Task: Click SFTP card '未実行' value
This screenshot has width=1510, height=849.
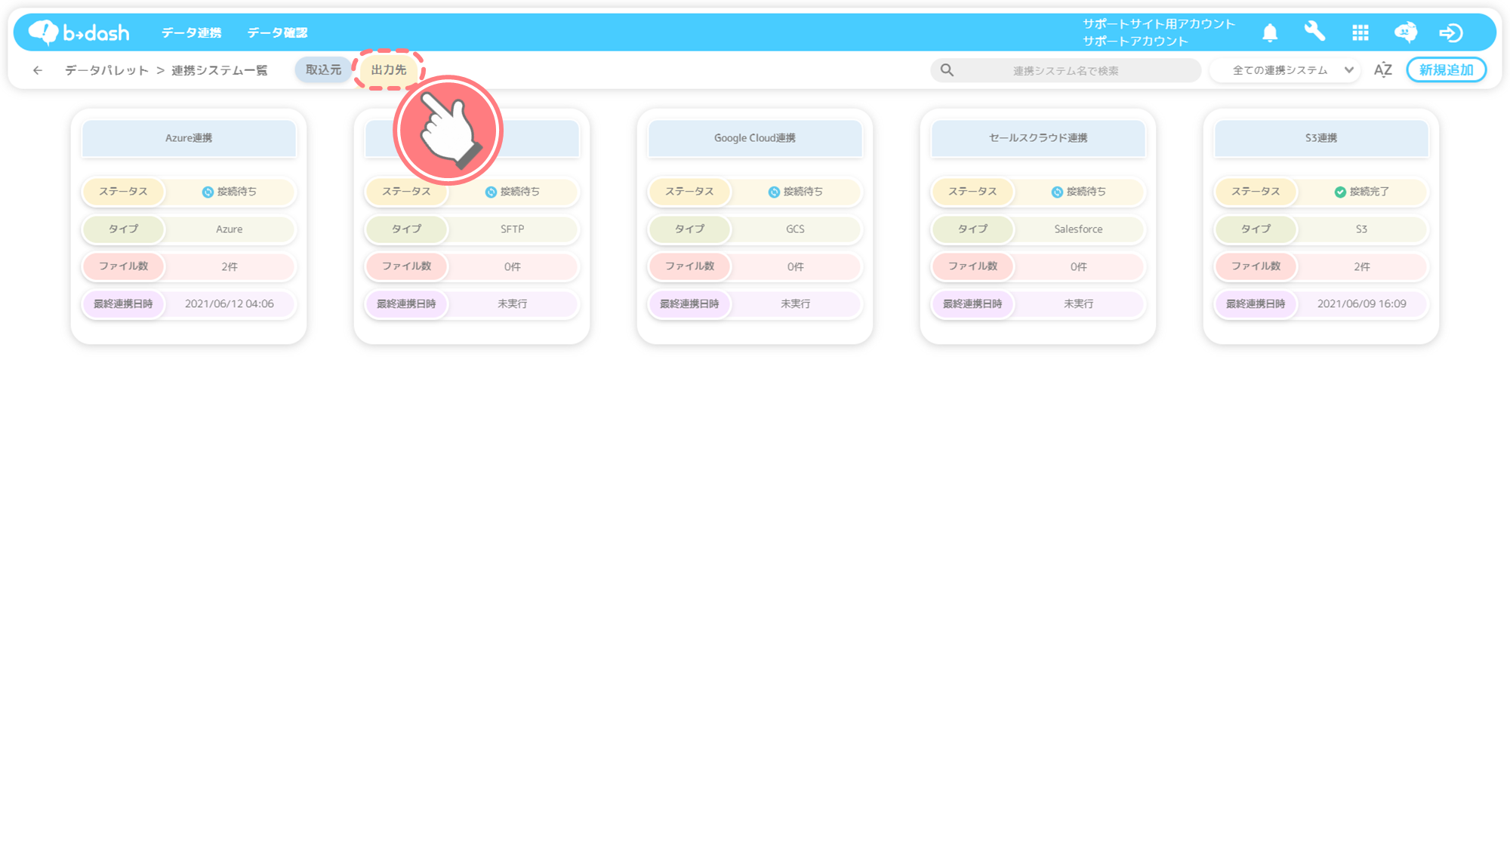Action: coord(513,304)
